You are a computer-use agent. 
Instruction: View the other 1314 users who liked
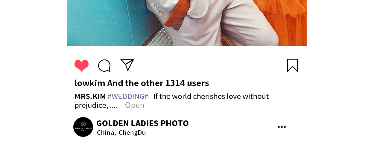[158, 83]
